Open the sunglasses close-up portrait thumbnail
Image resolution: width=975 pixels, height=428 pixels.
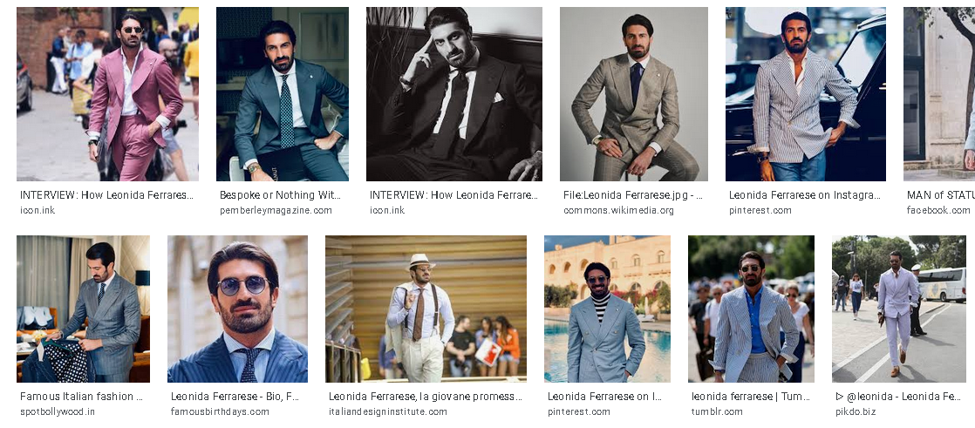(x=237, y=309)
